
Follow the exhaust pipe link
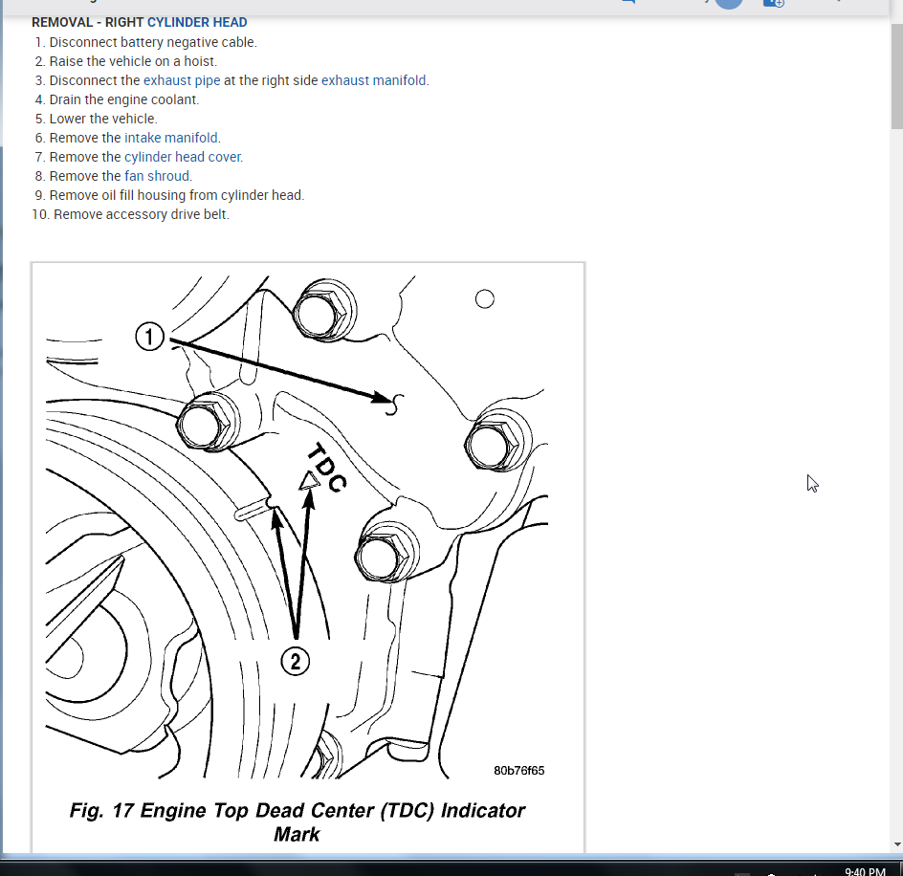182,80
